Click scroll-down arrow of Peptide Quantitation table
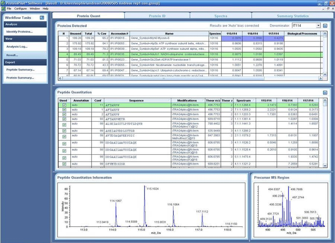Screen dimensions: 335x243 click(325, 166)
